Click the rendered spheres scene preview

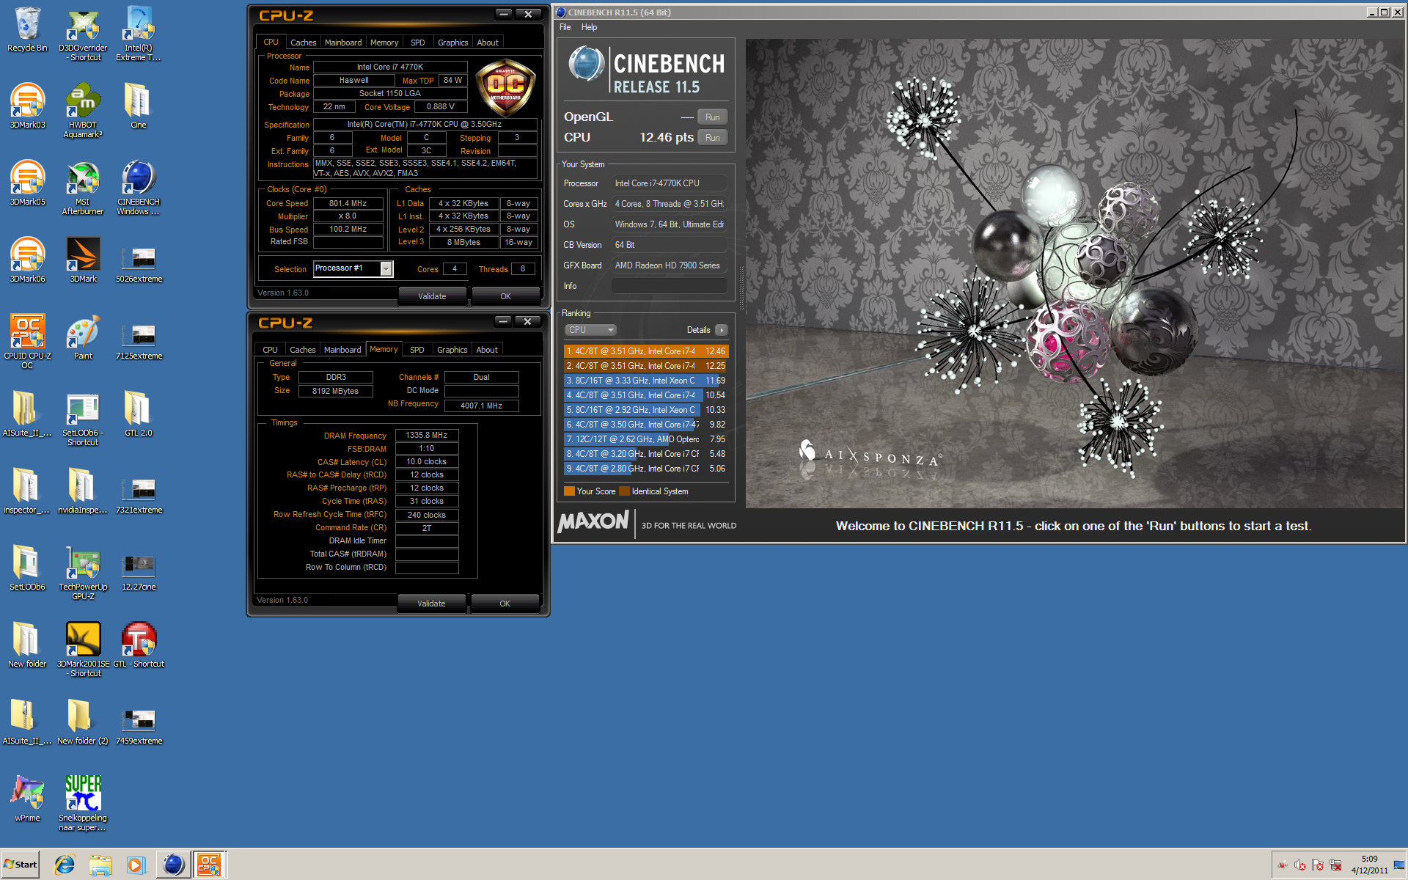click(1074, 273)
